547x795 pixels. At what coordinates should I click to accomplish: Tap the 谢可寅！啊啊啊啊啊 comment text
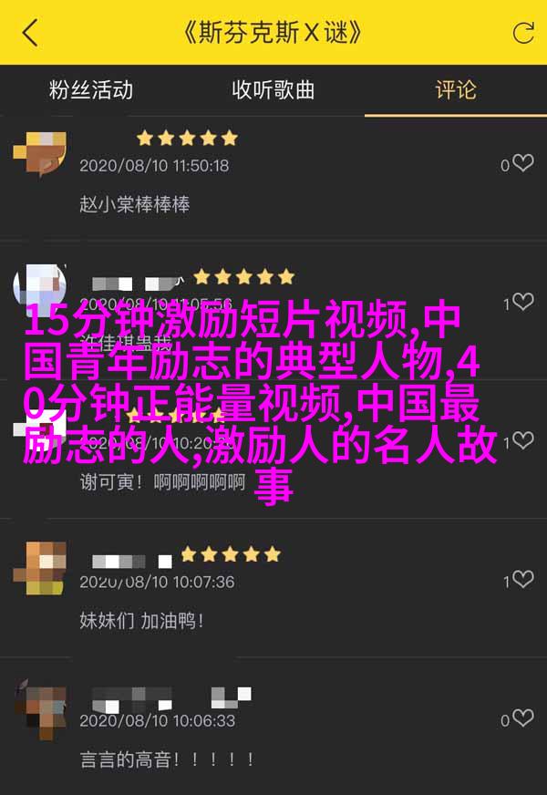(x=162, y=481)
